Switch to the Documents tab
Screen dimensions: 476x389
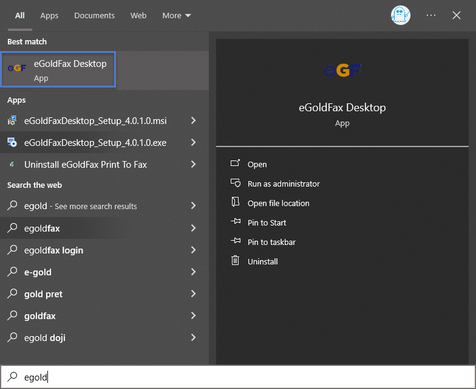pyautogui.click(x=95, y=16)
